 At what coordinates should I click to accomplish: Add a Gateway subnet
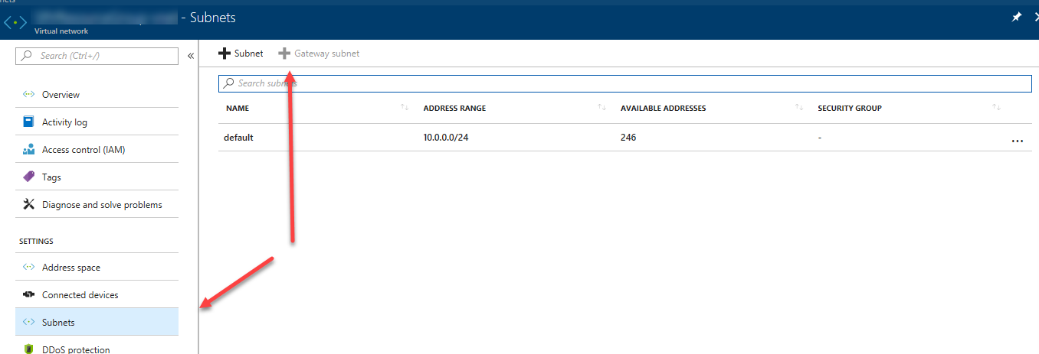tap(319, 54)
